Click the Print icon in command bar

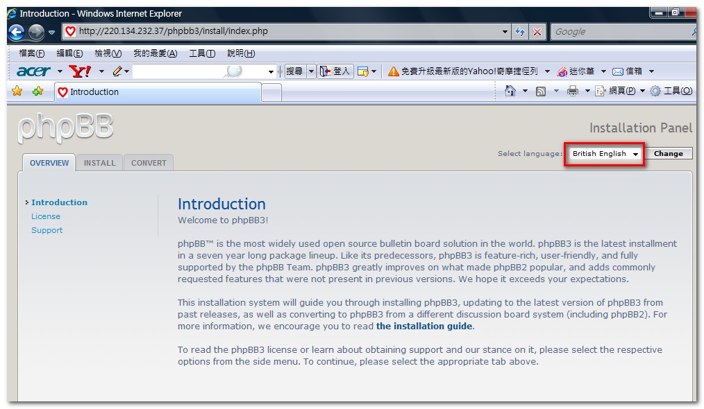pyautogui.click(x=572, y=91)
